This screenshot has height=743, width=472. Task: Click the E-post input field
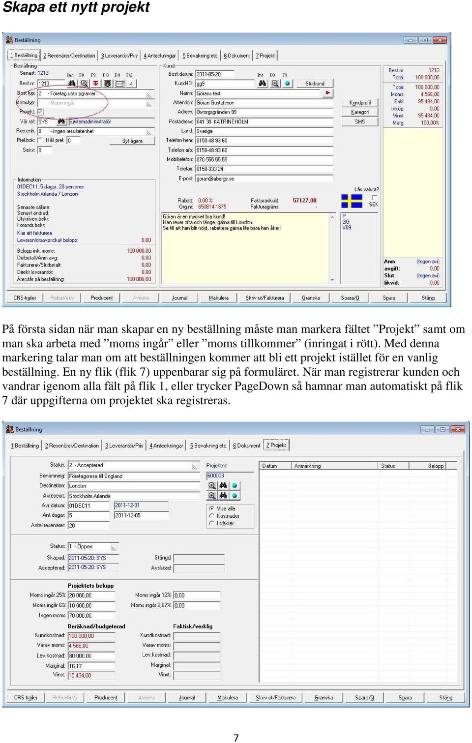(x=264, y=178)
